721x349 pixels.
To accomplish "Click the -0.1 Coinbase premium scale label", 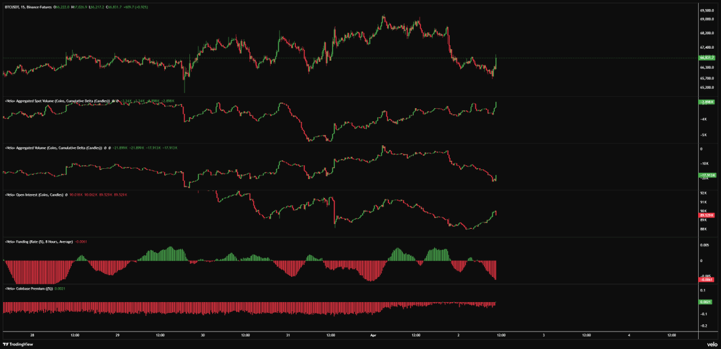I will [x=704, y=314].
